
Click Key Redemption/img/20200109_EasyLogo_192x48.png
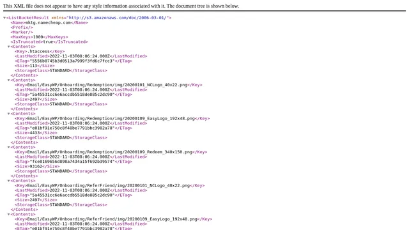[111, 118]
